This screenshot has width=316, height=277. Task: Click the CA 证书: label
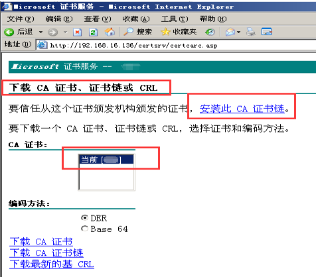click(28, 144)
